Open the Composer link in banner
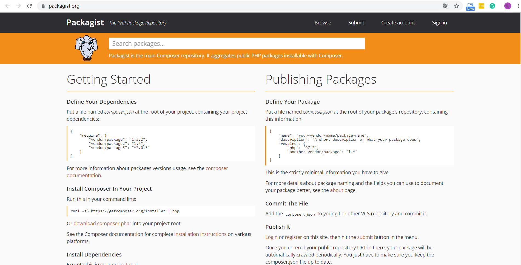This screenshot has height=265, width=521. click(168, 56)
